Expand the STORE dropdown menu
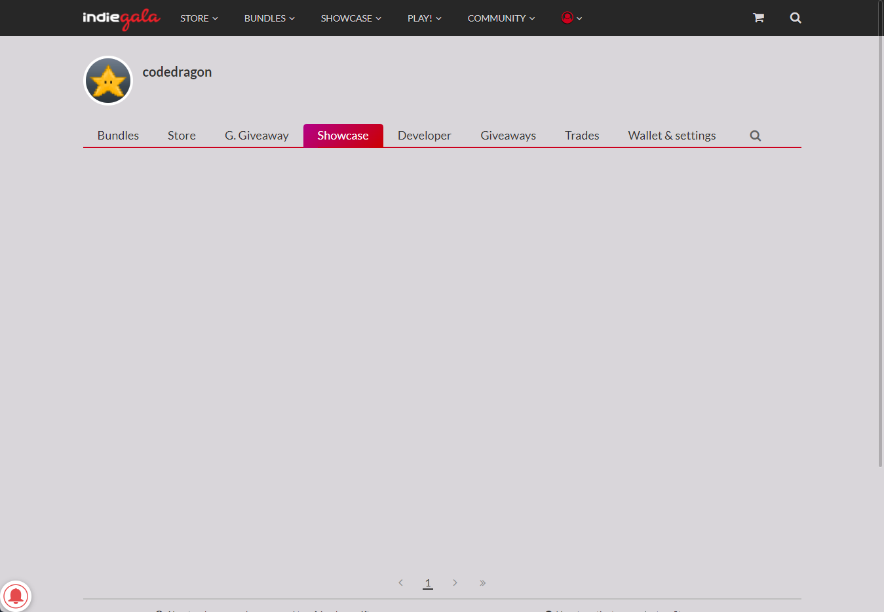Viewport: 884px width, 612px height. (x=199, y=18)
